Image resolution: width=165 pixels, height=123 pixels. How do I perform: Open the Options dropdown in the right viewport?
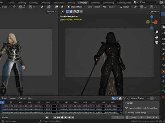(154, 12)
